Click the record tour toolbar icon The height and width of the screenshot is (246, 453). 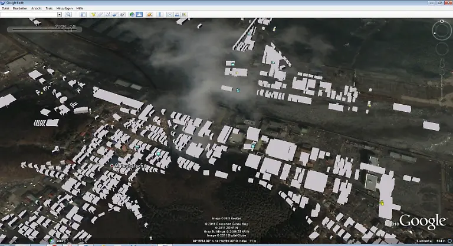tap(123, 15)
